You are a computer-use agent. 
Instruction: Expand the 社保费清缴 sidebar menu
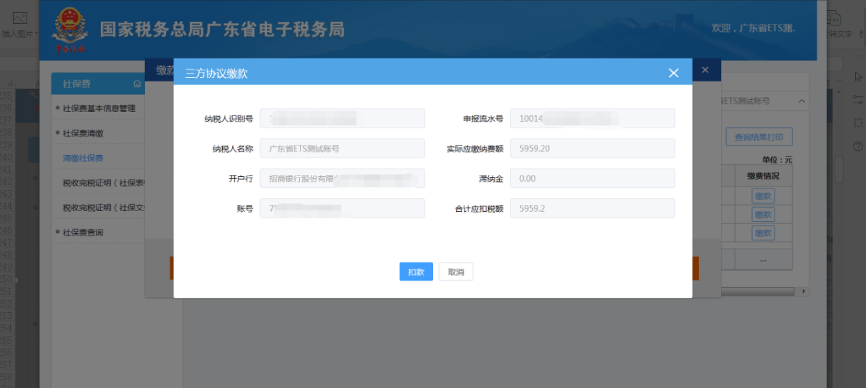tap(83, 133)
